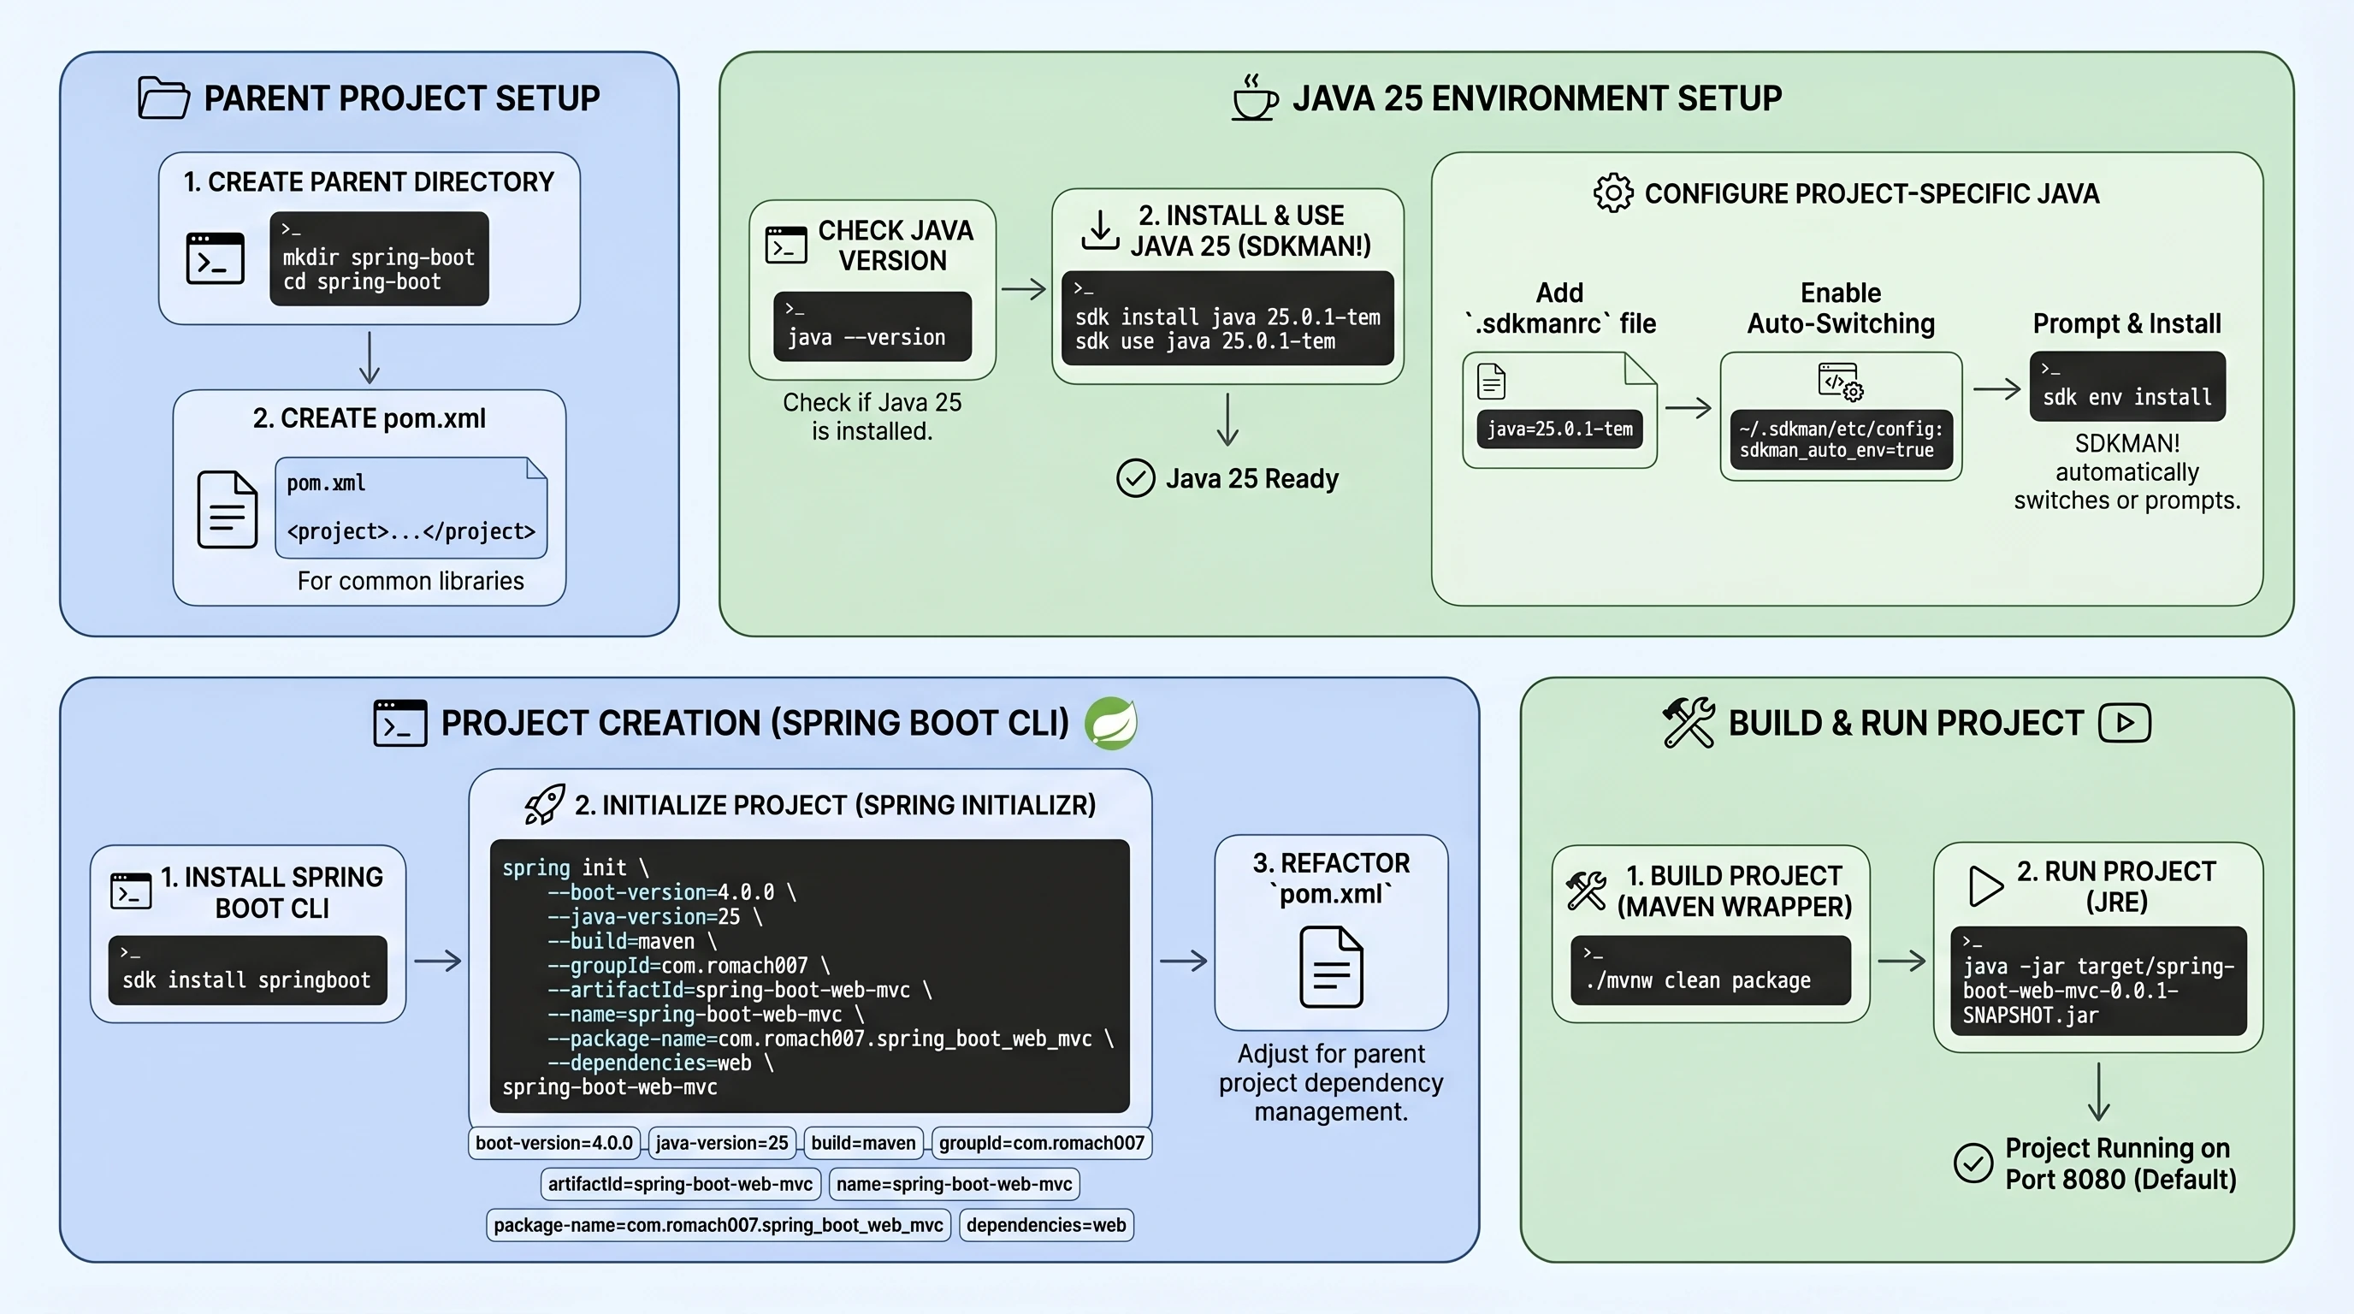Click the 'spring init' command block
2354x1314 pixels.
(x=810, y=976)
